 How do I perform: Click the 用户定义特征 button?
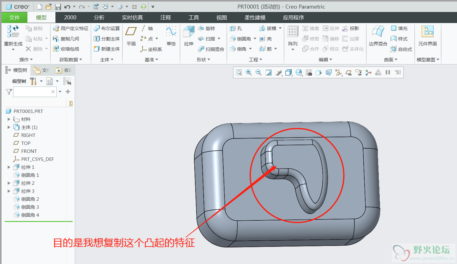click(71, 29)
